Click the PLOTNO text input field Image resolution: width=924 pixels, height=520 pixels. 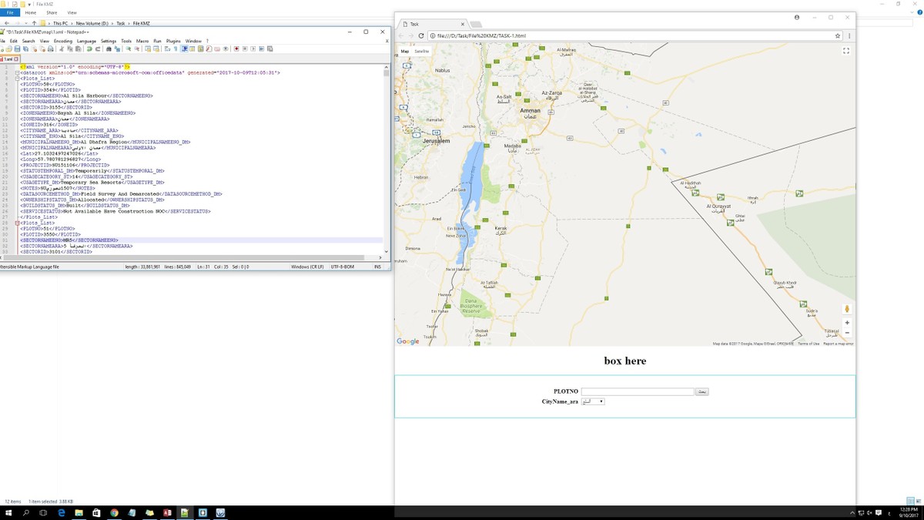(x=638, y=391)
